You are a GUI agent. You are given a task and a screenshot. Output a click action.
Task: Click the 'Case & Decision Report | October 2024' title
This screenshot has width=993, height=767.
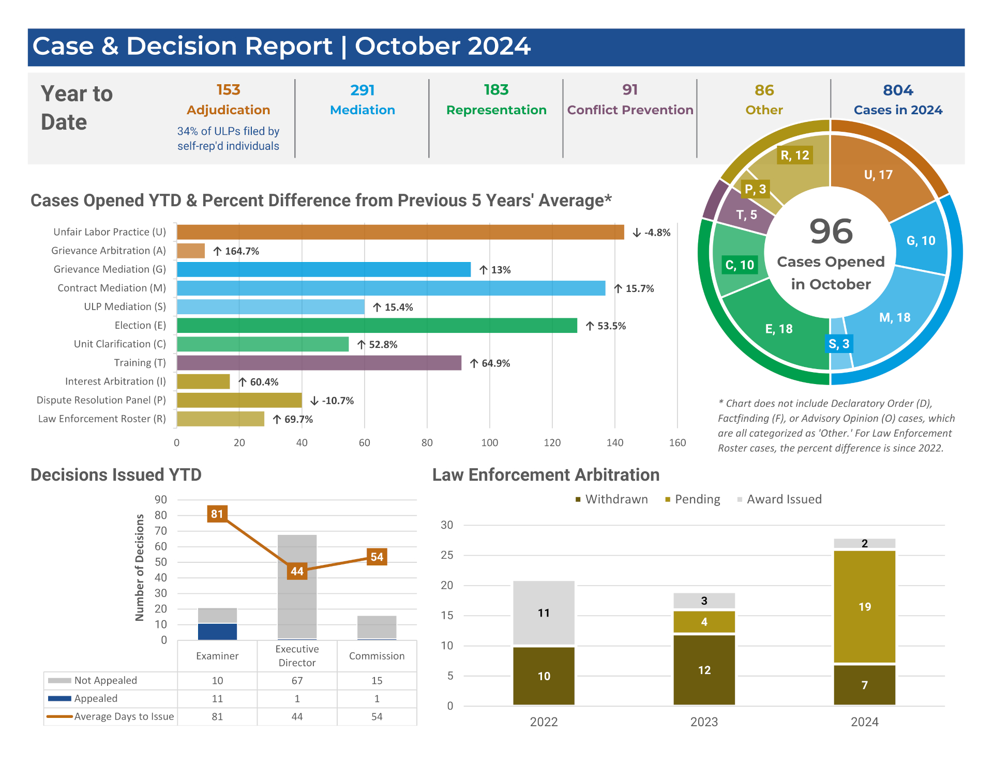[x=281, y=46]
